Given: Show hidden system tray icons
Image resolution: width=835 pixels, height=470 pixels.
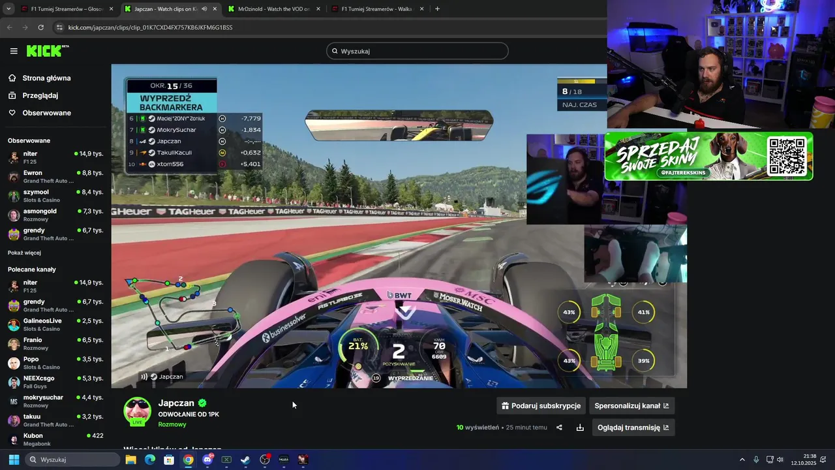Looking at the screenshot, I should click(x=742, y=460).
